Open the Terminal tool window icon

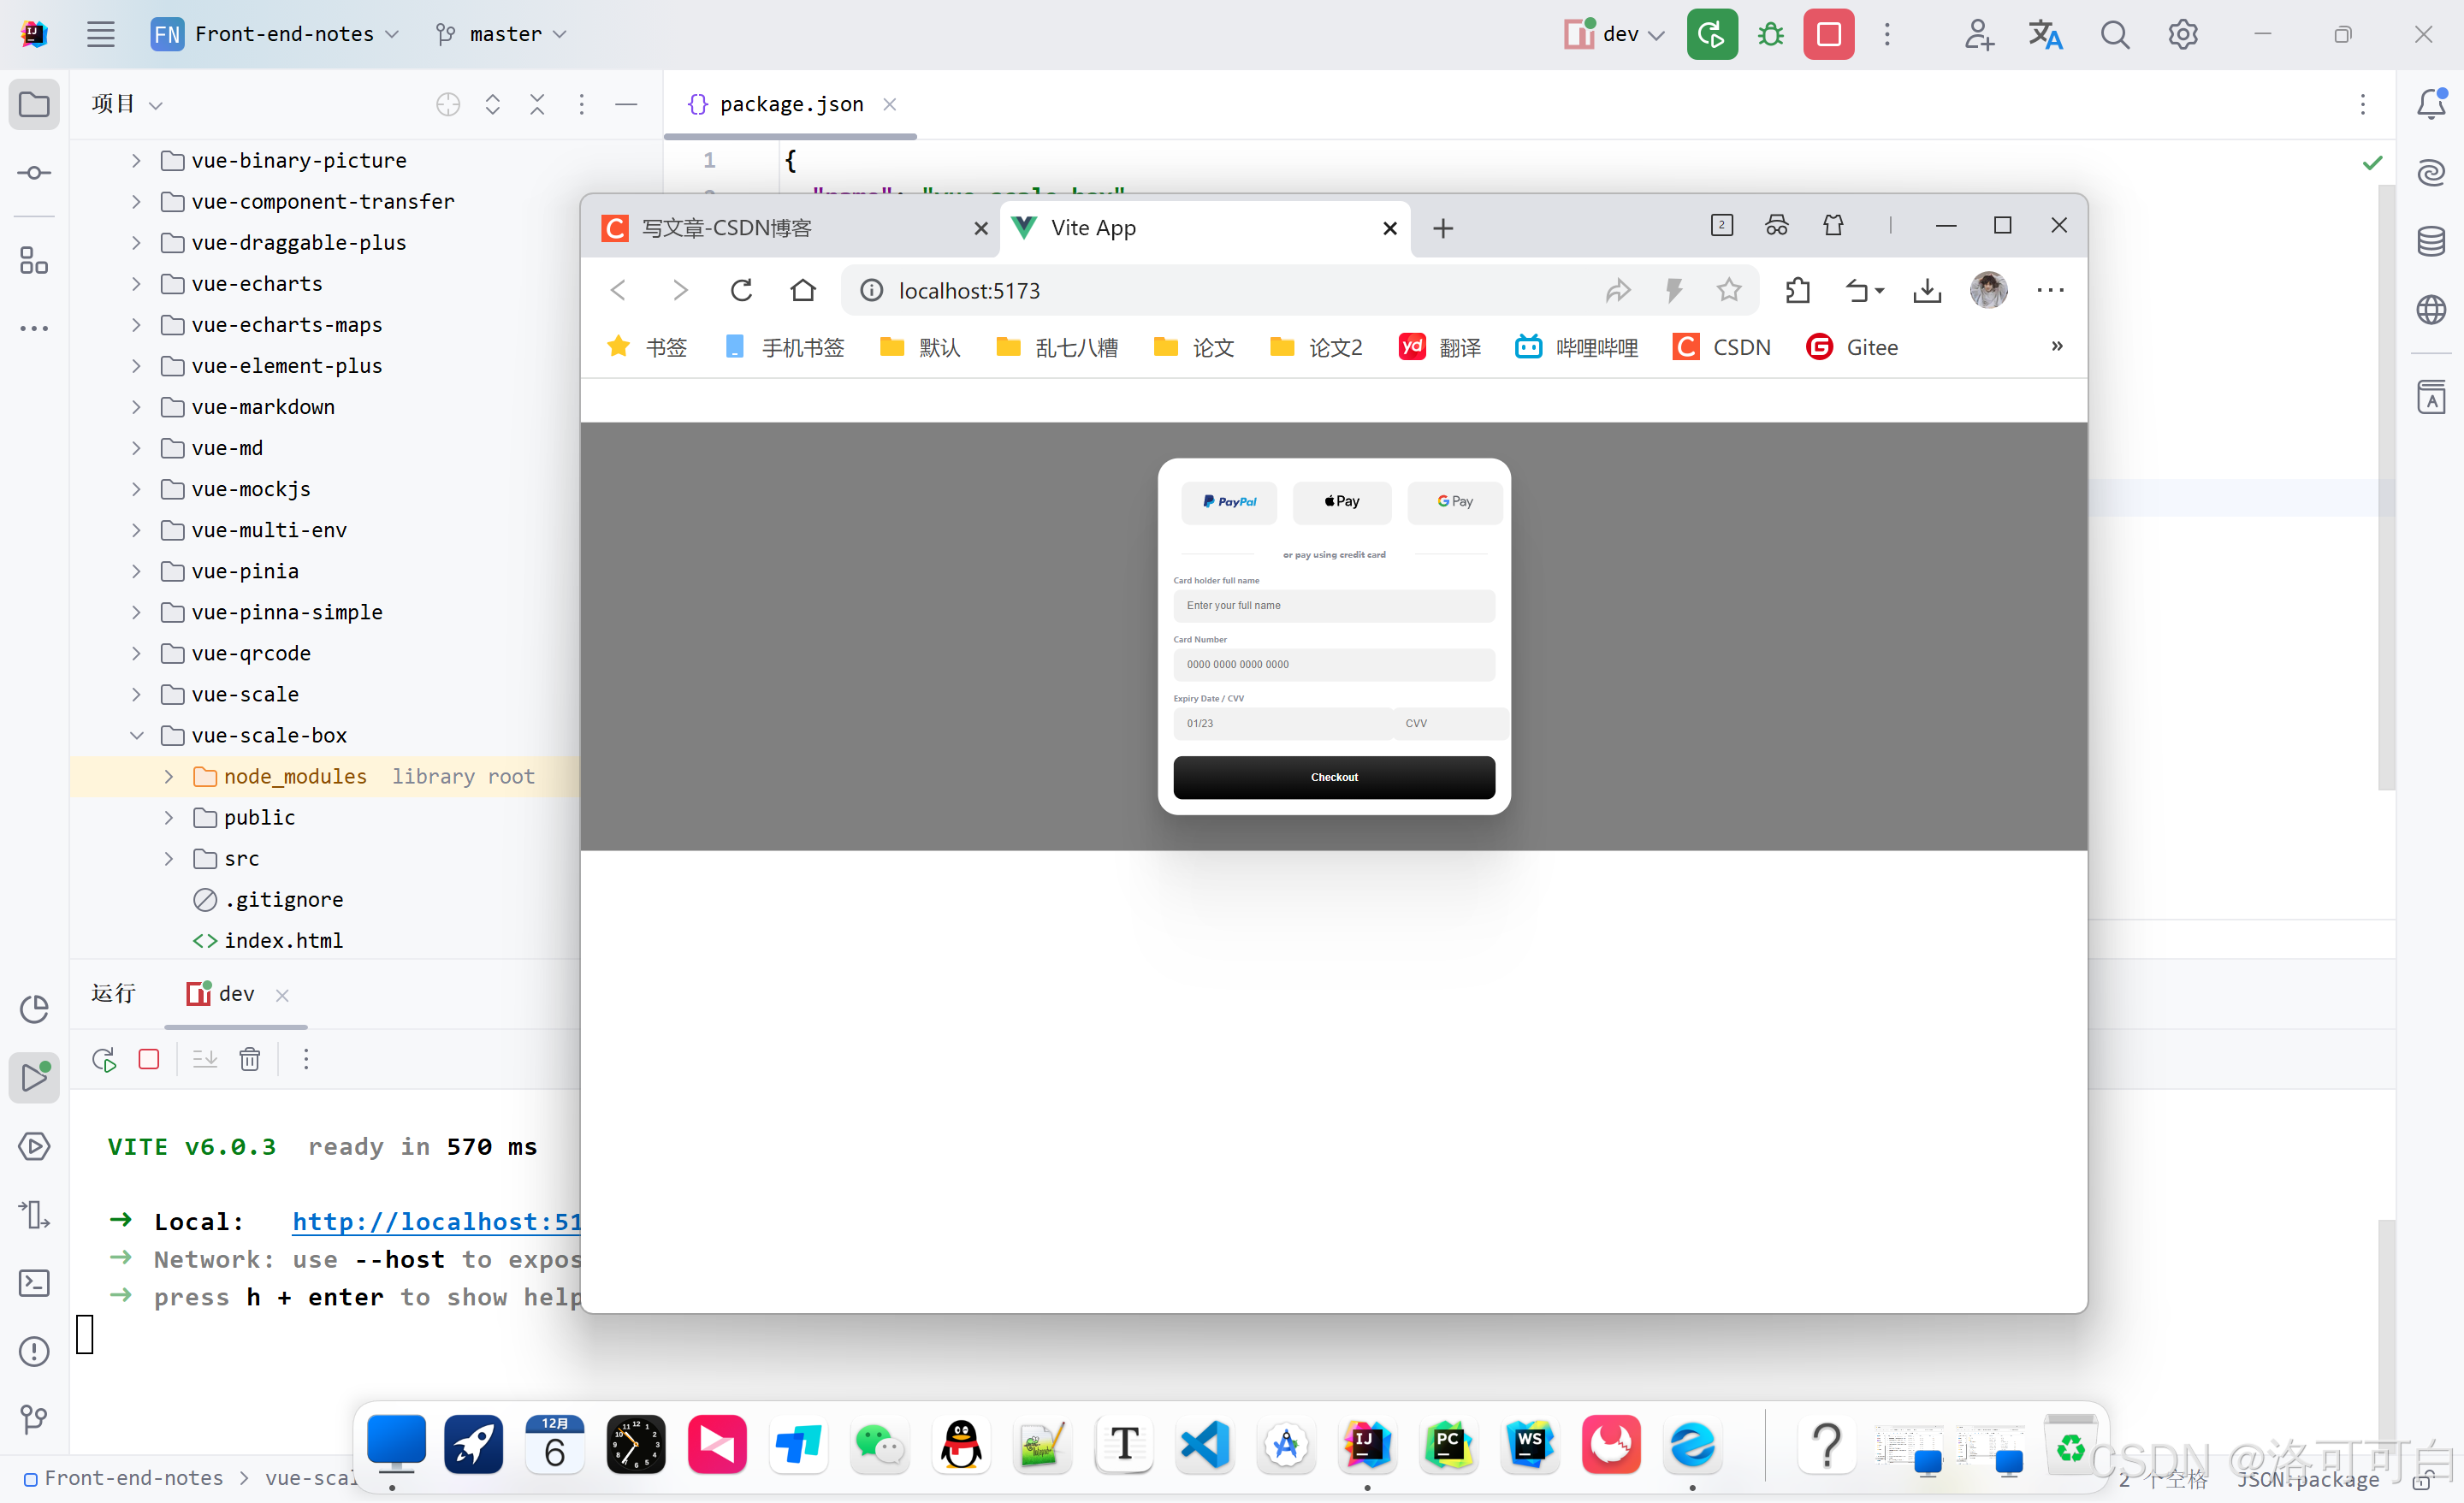click(34, 1283)
